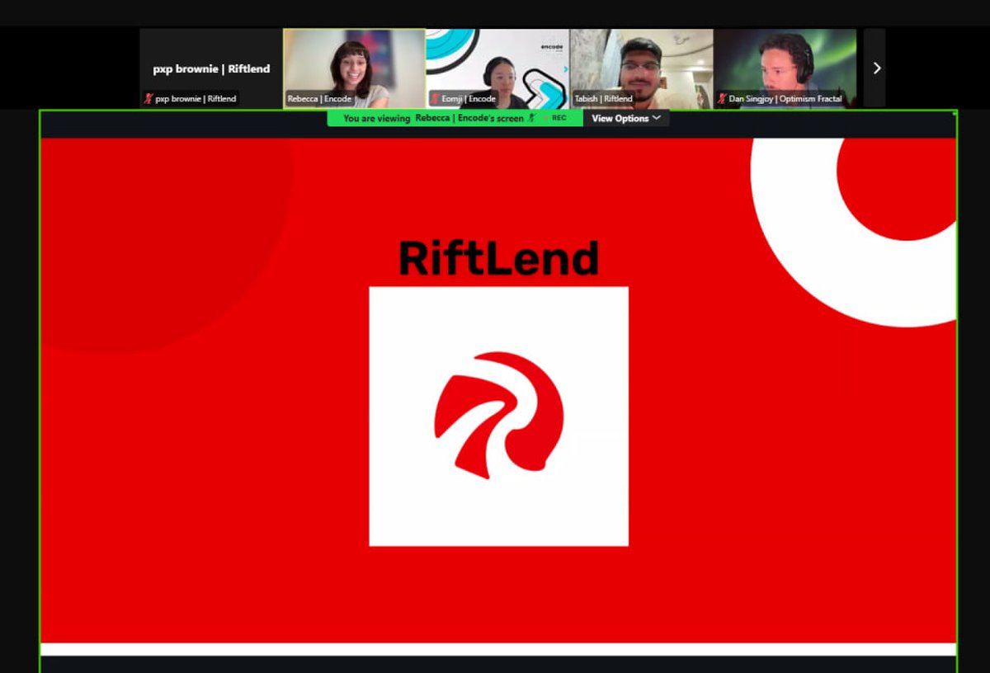Click the muted mic icon on Dan Singjoy tile
The width and height of the screenshot is (990, 673).
[x=722, y=99]
